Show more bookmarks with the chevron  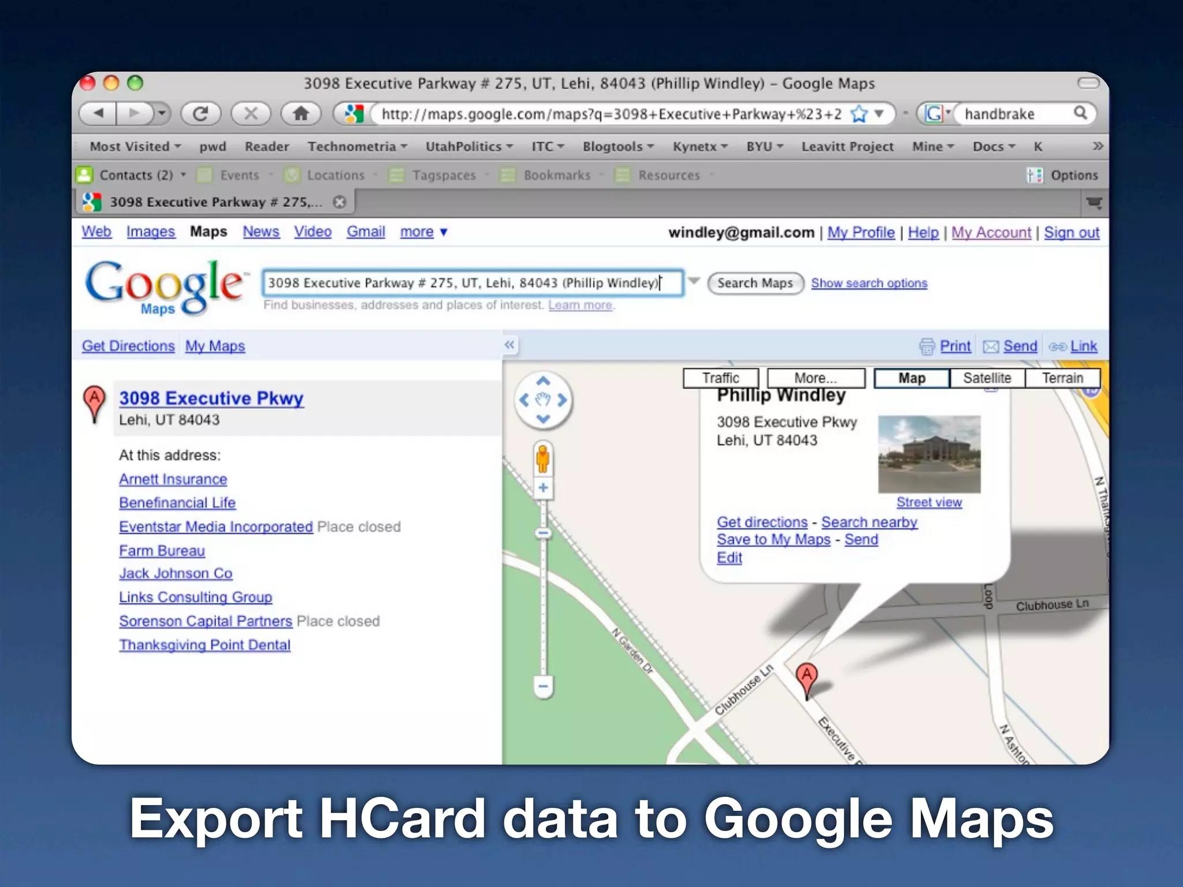point(1098,146)
